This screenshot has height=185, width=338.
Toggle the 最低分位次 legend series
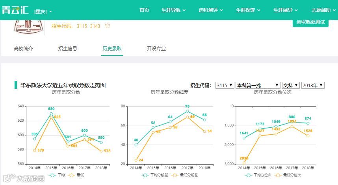click(288, 175)
